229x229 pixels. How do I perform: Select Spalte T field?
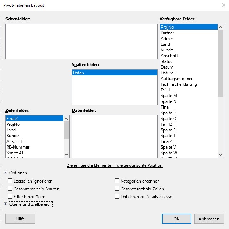189,135
